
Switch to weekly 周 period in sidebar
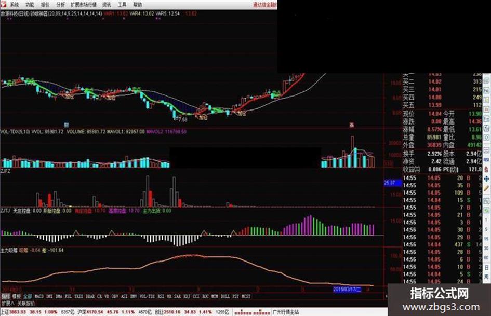(487, 277)
